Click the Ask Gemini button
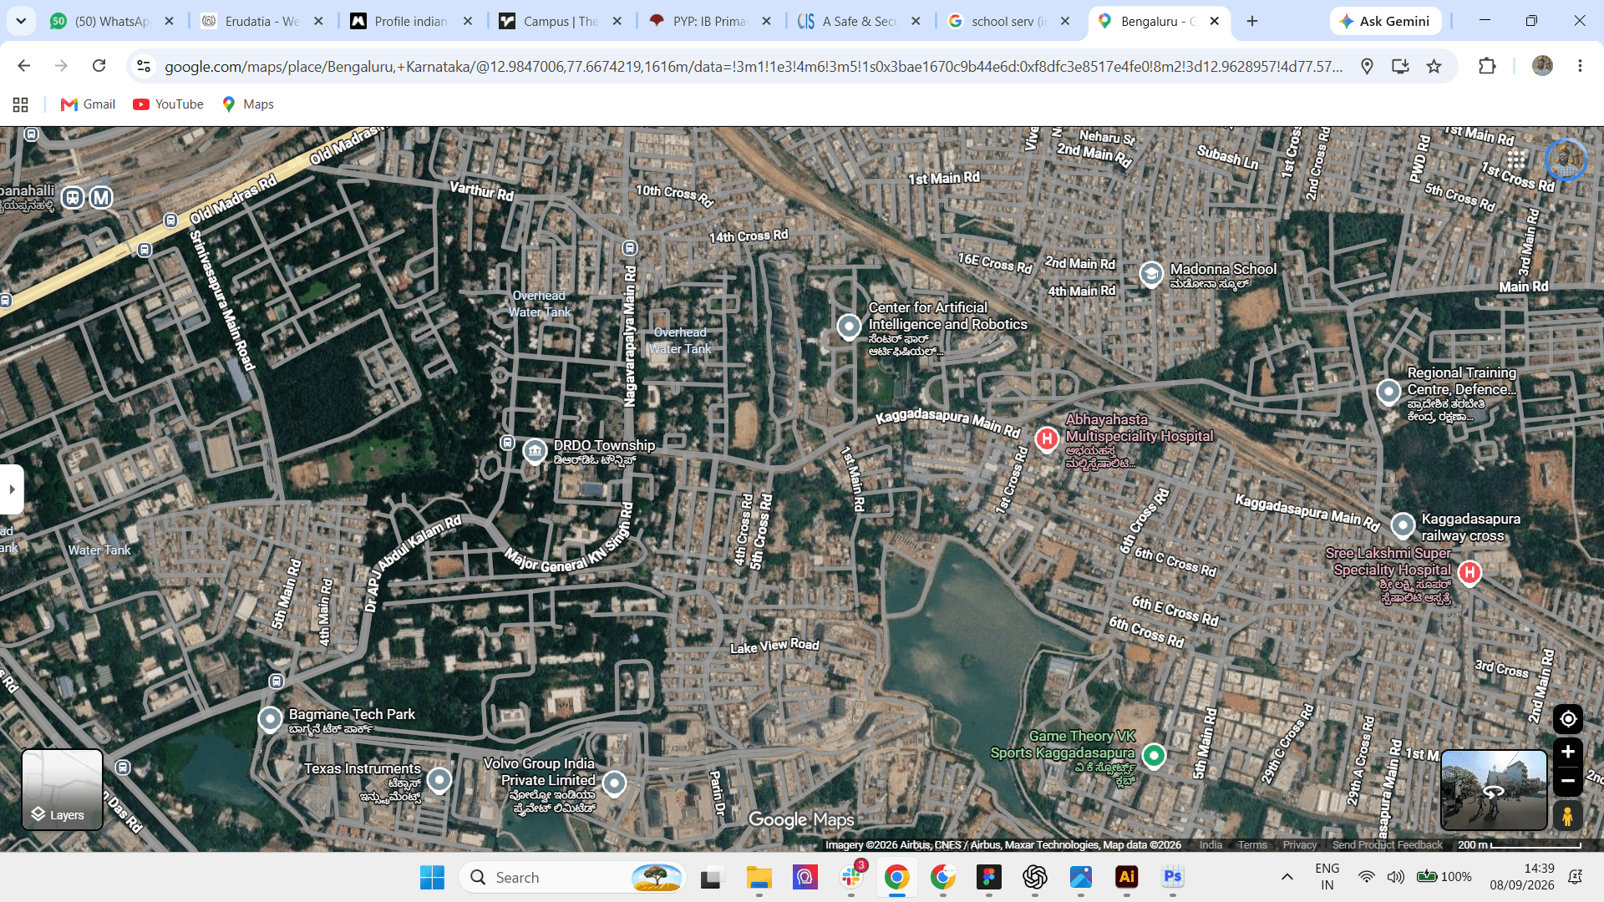 (x=1385, y=22)
